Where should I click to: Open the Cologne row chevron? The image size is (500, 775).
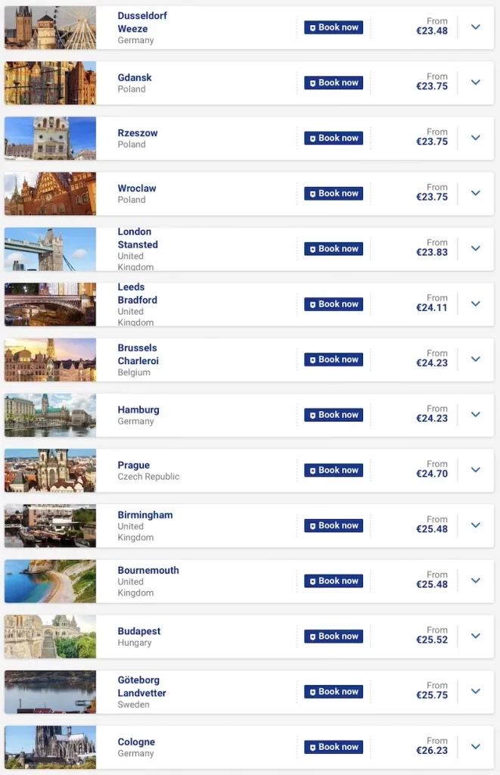(x=476, y=747)
